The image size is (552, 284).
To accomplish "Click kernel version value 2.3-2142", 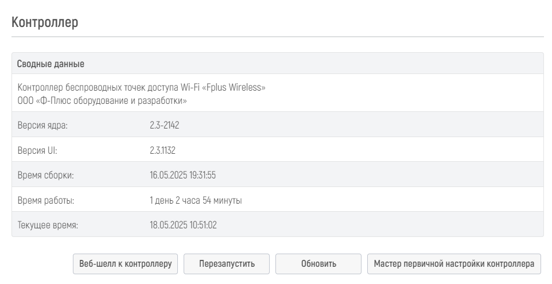I will pyautogui.click(x=165, y=125).
